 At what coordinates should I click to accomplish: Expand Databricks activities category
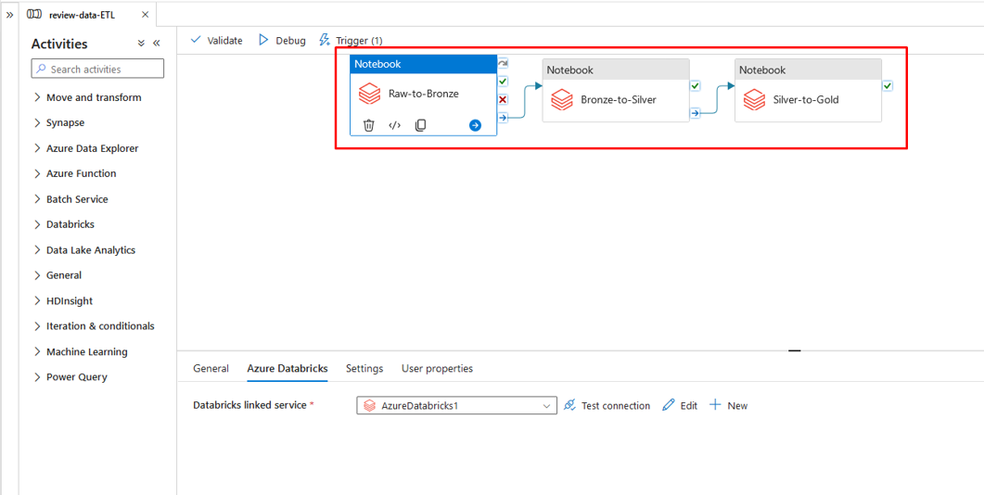click(65, 224)
